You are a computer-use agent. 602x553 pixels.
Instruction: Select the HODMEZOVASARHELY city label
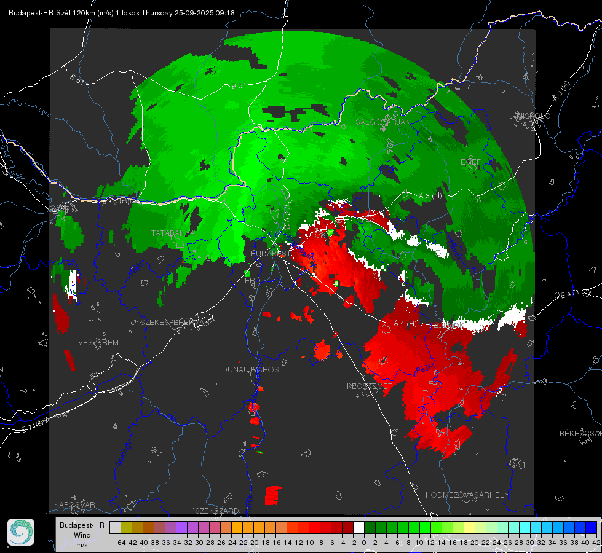(x=467, y=495)
